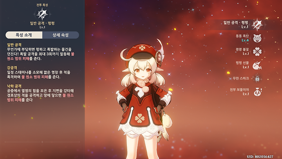Select the 쾅쾅 불꽃 clover icon
282x159 pixels.
(257, 51)
